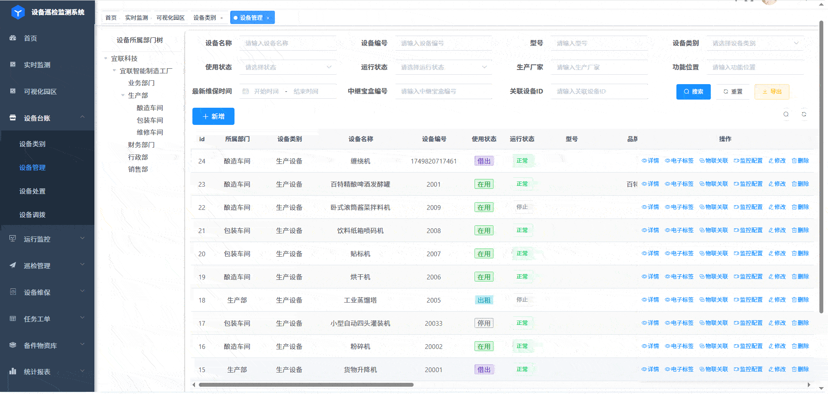
Task: Click the round search toggle icon above table
Action: (786, 114)
